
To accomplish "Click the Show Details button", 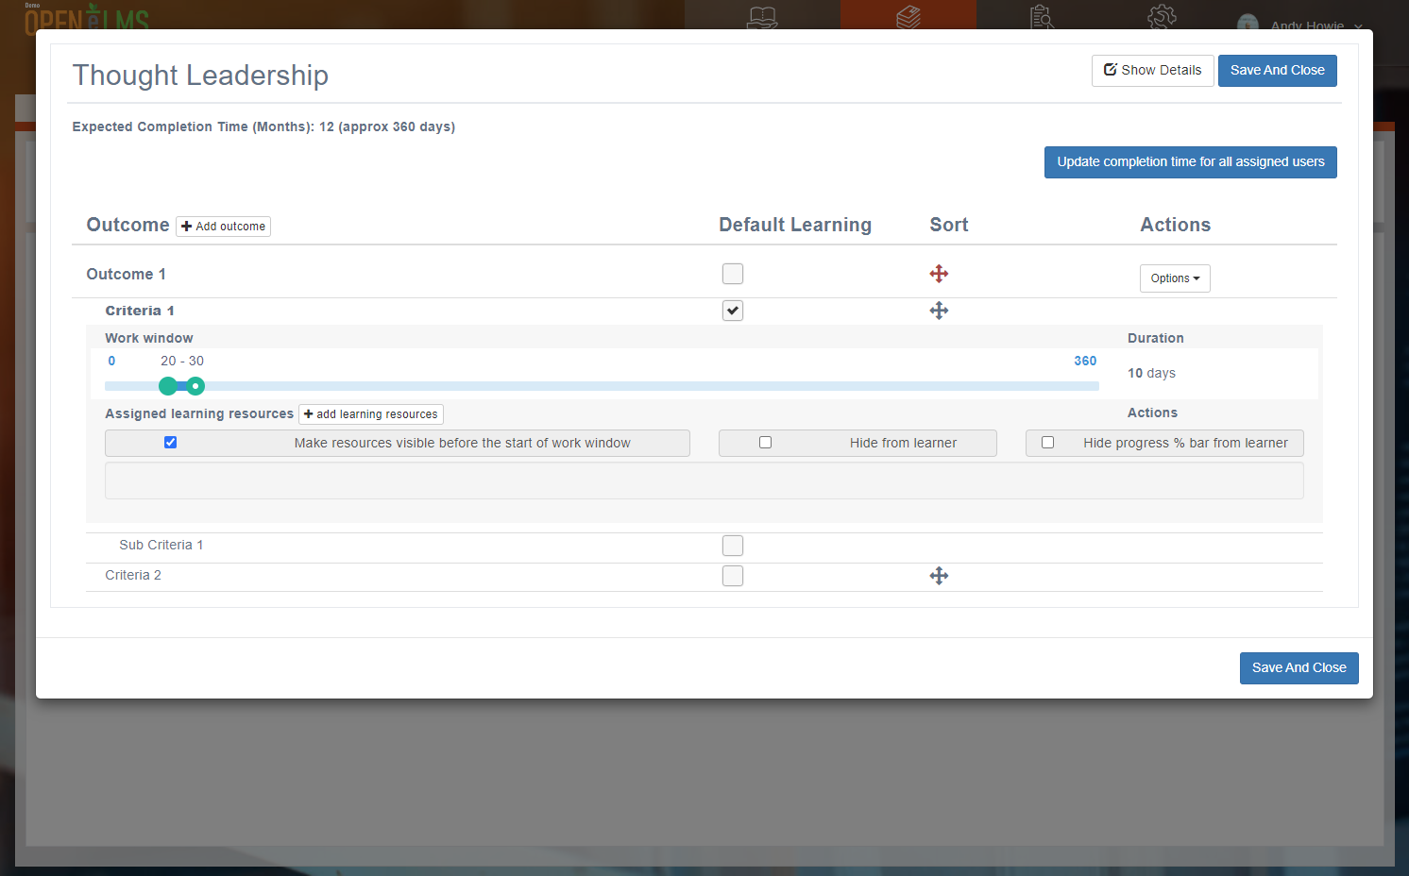I will 1153,71.
